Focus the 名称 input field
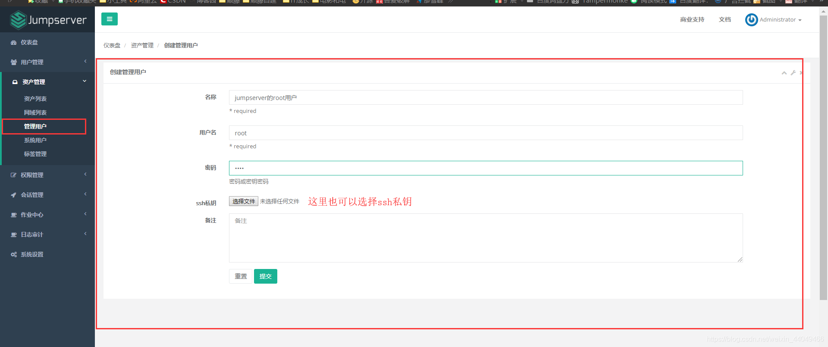The width and height of the screenshot is (828, 347). [x=486, y=97]
